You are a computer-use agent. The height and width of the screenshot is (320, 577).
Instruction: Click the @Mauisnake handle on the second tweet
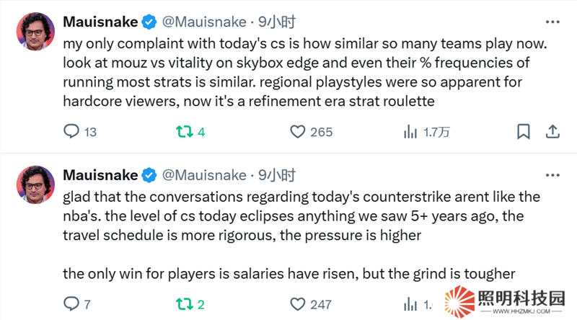(x=204, y=175)
